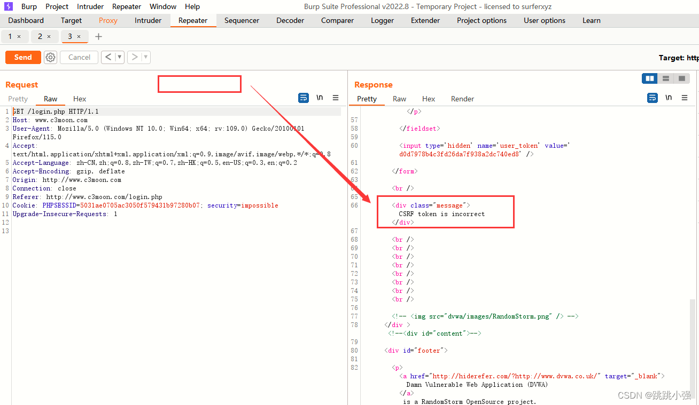
Task: Select Pretty view in Response panel
Action: point(367,99)
